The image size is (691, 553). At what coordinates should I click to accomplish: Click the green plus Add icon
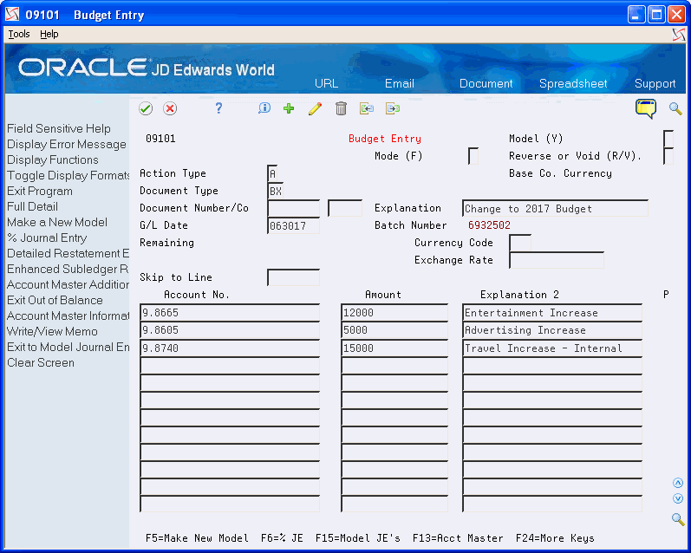(289, 108)
